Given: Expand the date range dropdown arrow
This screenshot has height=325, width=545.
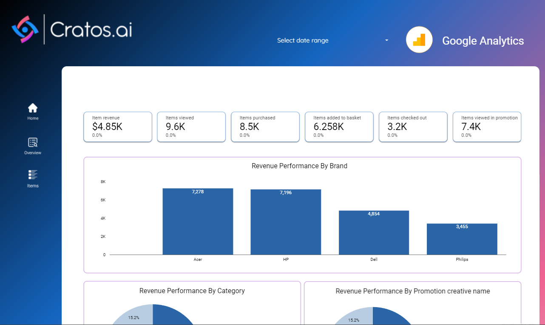Looking at the screenshot, I should (x=387, y=40).
